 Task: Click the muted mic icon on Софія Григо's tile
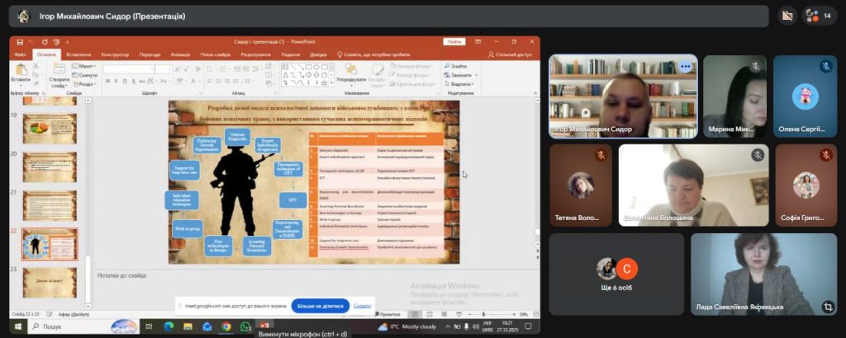click(x=825, y=155)
